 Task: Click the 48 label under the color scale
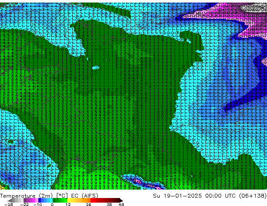click(x=121, y=204)
